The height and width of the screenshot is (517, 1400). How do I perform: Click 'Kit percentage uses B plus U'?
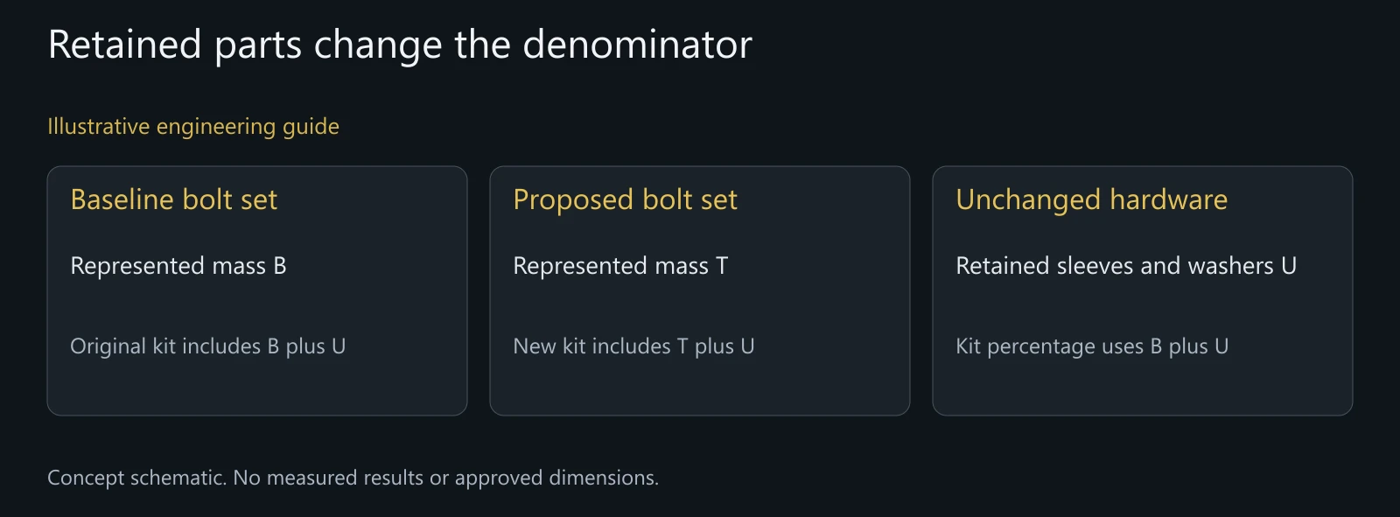coord(1092,346)
